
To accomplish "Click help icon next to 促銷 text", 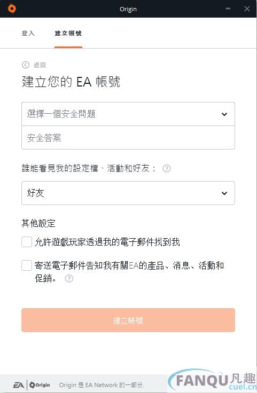I will (x=69, y=278).
